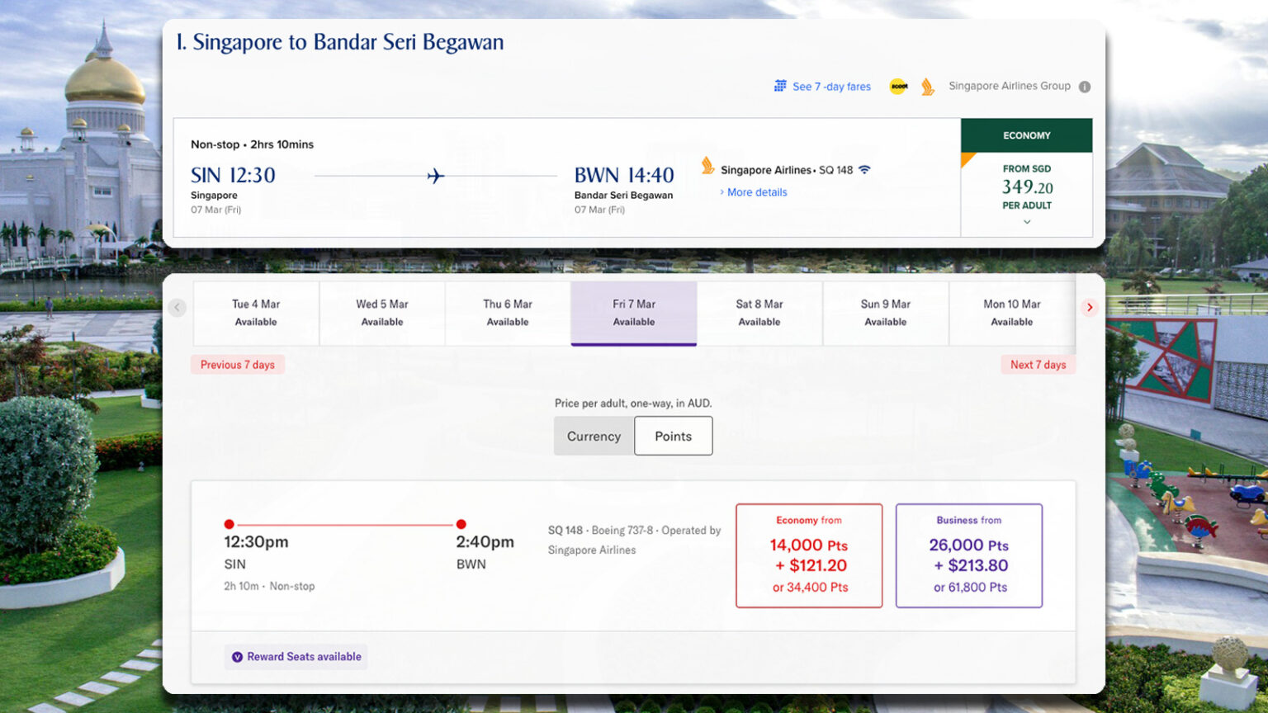
Task: Click the right arrow to see later dates
Action: pyautogui.click(x=1090, y=308)
